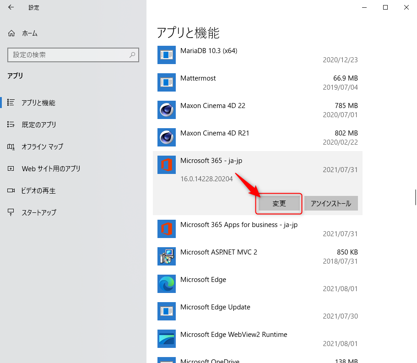
Task: Open the ビデオの再生 settings page
Action: (x=38, y=191)
